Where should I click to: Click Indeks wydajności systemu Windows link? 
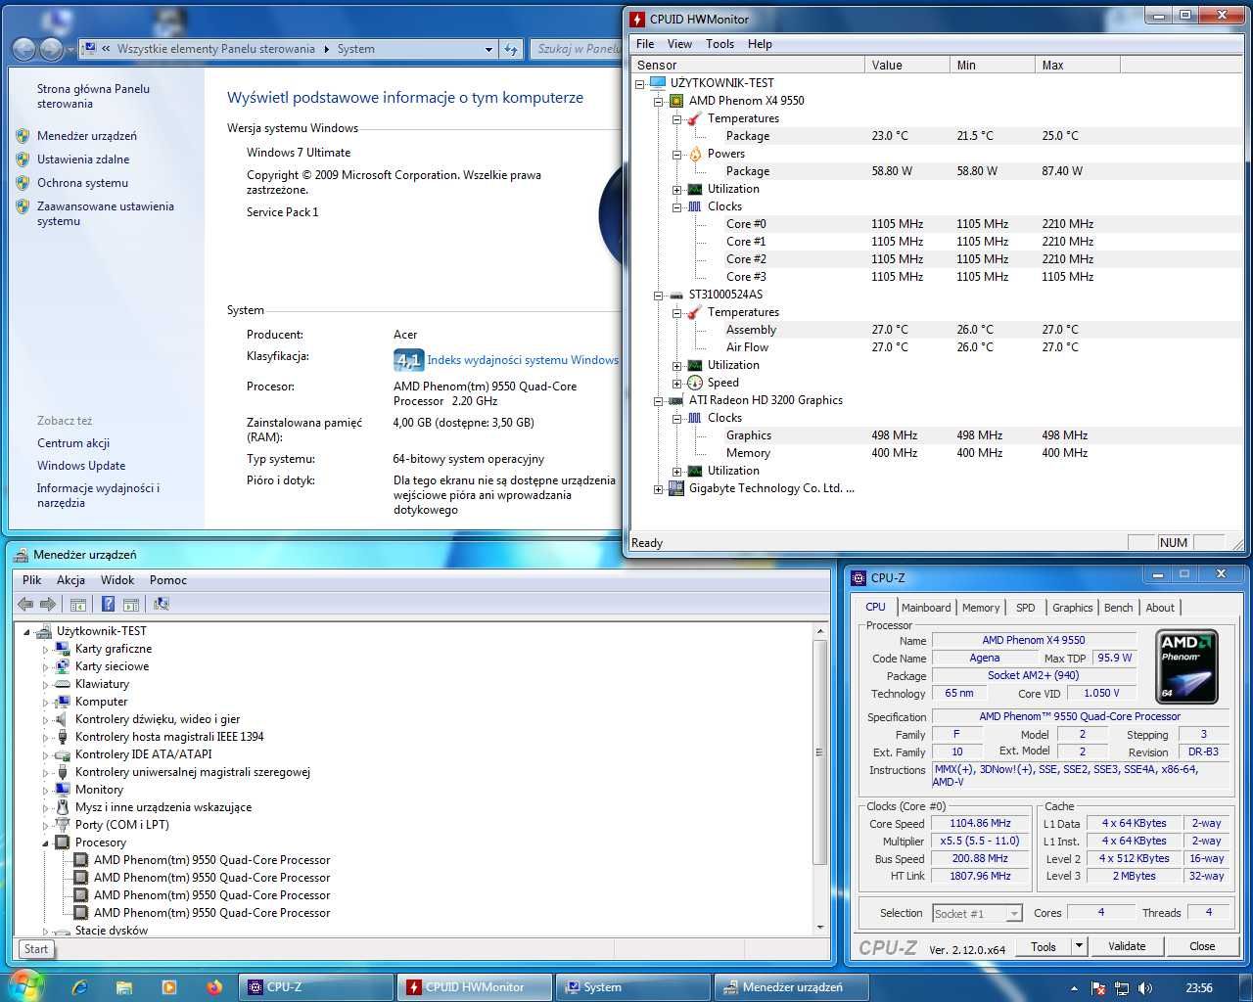[x=523, y=360]
